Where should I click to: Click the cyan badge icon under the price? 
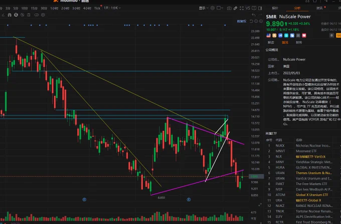[286, 35]
